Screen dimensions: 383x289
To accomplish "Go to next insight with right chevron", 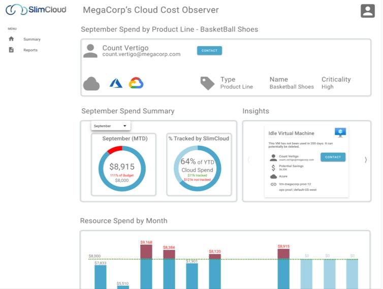I will pyautogui.click(x=366, y=160).
